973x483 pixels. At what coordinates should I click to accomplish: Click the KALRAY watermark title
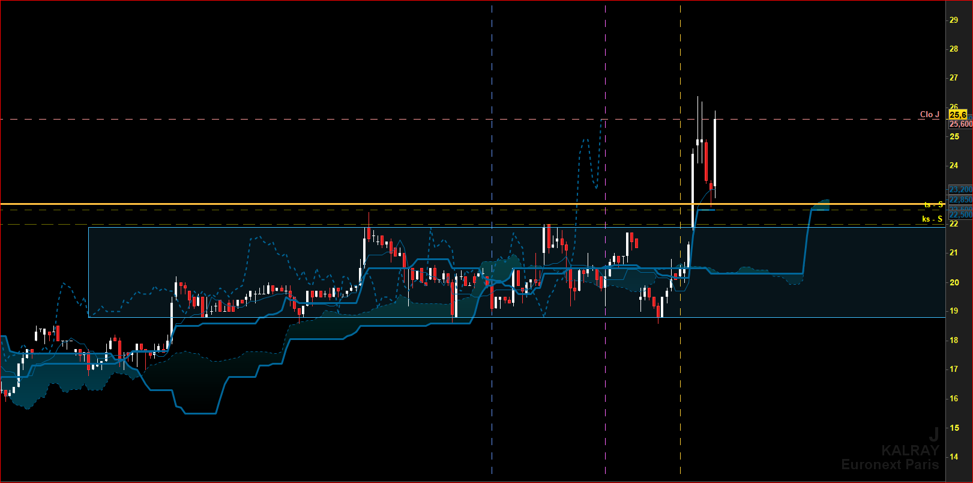tap(910, 450)
